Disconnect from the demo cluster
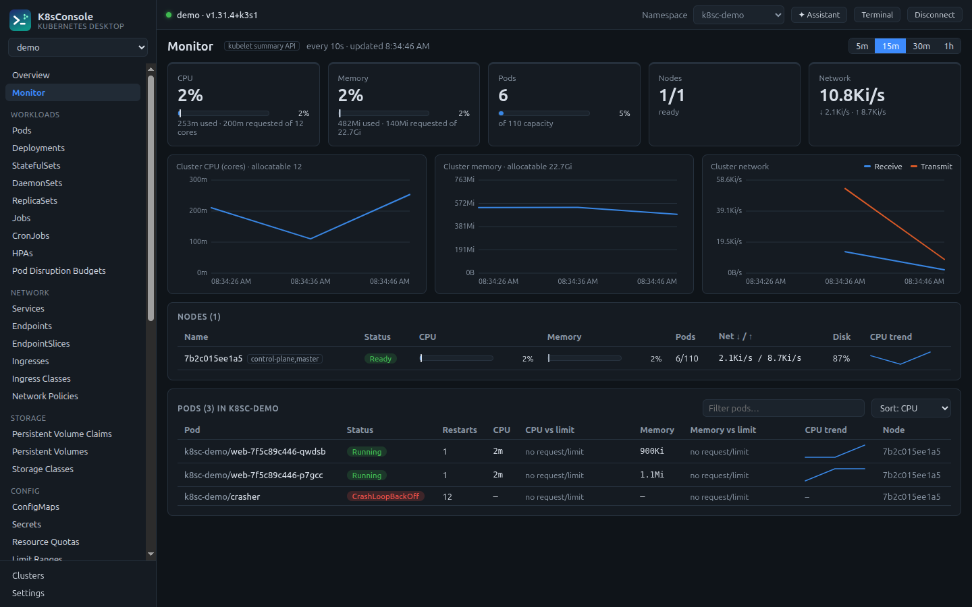972x607 pixels. coord(934,15)
